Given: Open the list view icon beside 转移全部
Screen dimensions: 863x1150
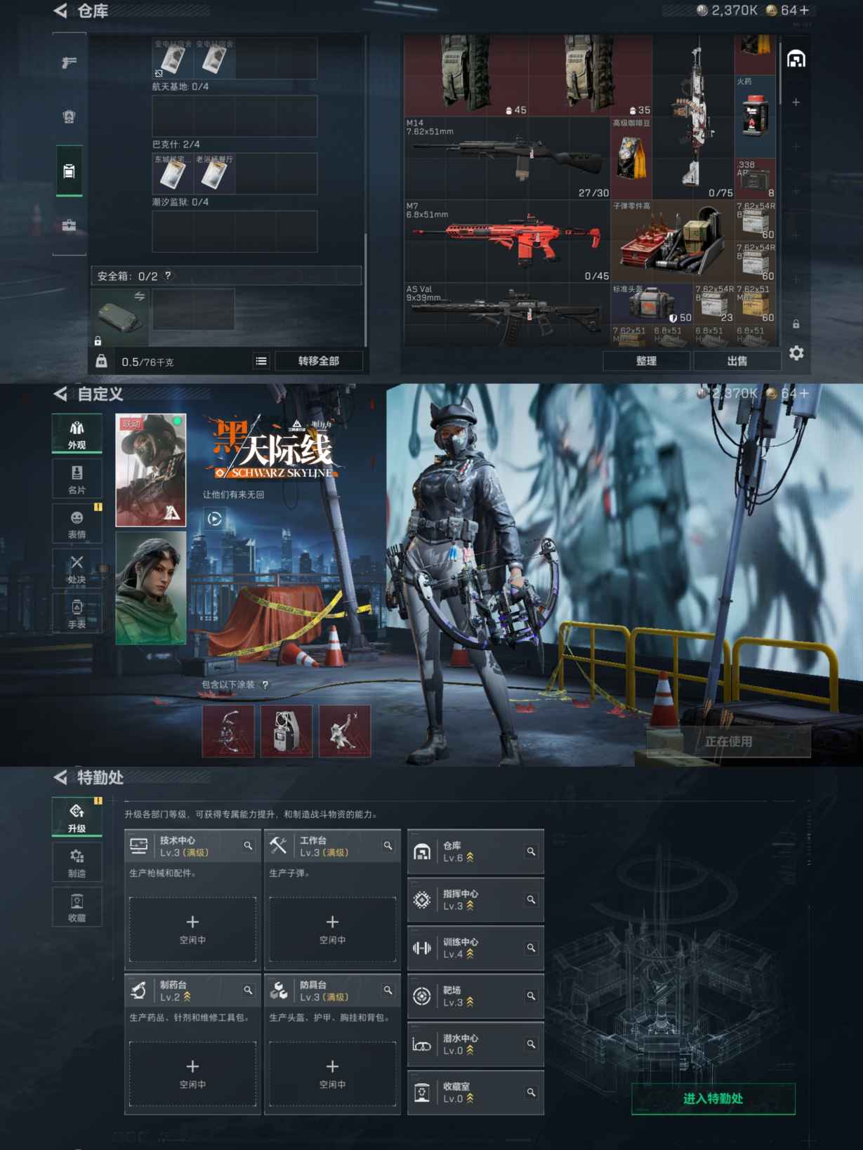Looking at the screenshot, I should [261, 361].
